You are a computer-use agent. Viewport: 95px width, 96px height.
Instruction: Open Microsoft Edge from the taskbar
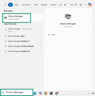click(35, 93)
